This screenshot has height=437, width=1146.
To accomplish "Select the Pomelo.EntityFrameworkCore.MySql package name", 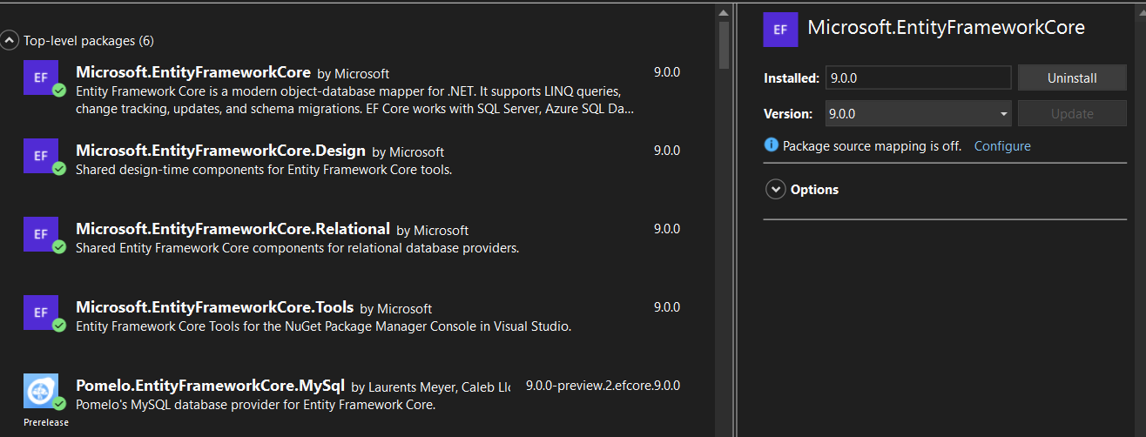I will tap(210, 386).
